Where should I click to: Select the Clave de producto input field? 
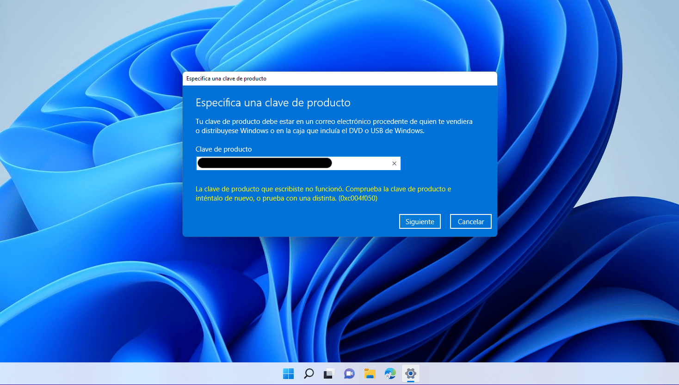coord(361,163)
